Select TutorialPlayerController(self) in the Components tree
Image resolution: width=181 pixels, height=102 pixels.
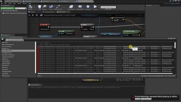coord(10,11)
